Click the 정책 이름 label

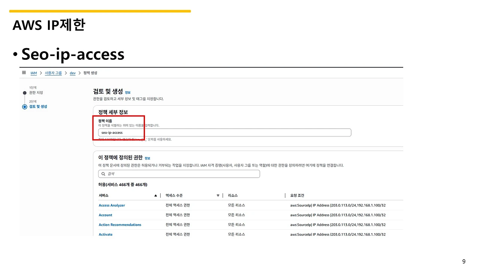pos(105,121)
